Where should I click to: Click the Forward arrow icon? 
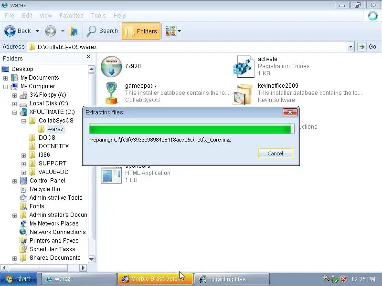point(51,31)
